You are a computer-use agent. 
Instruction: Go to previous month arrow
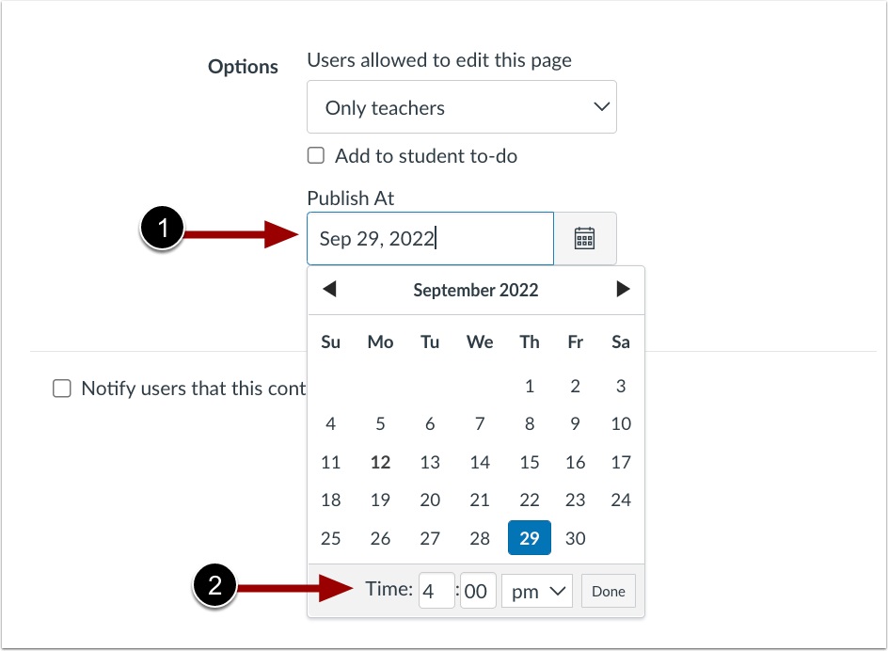329,289
